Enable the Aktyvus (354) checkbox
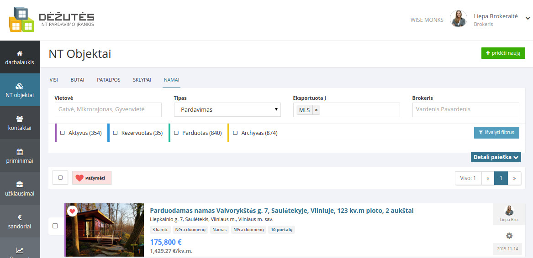This screenshot has width=533, height=258. pyautogui.click(x=62, y=133)
